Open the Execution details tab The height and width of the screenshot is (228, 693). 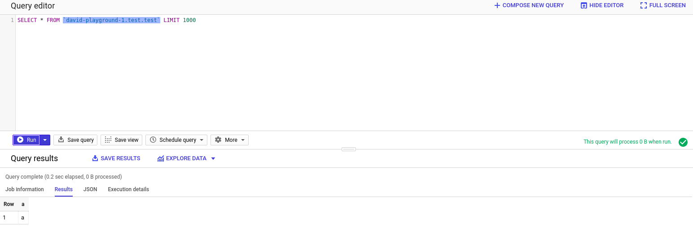[128, 189]
